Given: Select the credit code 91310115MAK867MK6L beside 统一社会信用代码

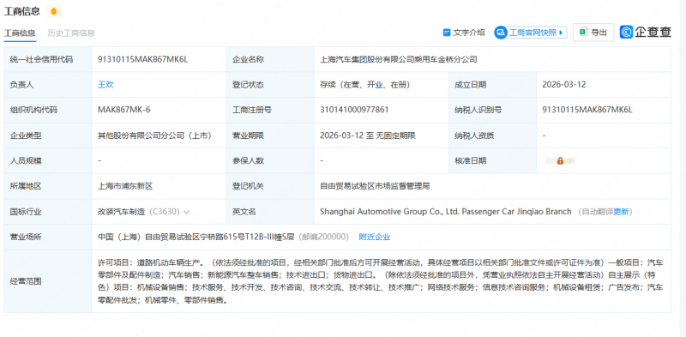Looking at the screenshot, I should tap(142, 59).
